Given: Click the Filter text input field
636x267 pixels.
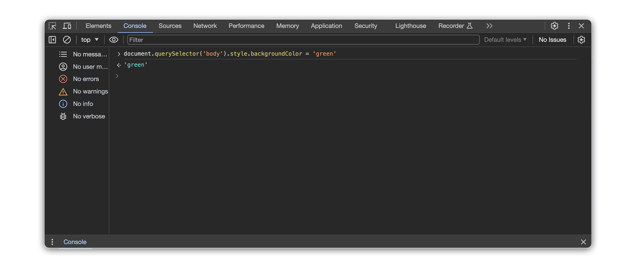Looking at the screenshot, I should click(303, 40).
